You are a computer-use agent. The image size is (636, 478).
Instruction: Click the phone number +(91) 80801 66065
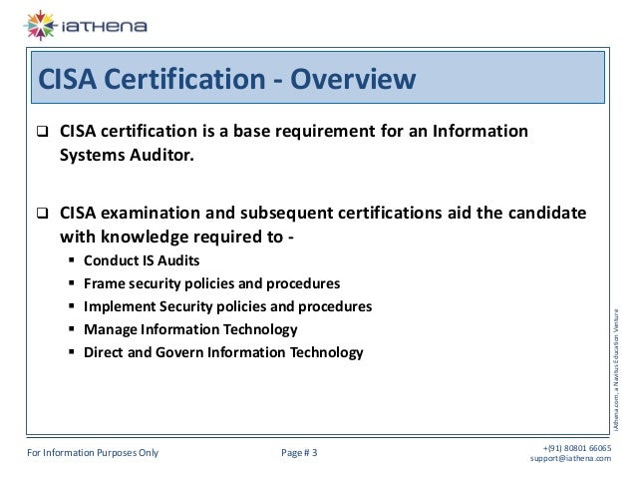coord(577,448)
